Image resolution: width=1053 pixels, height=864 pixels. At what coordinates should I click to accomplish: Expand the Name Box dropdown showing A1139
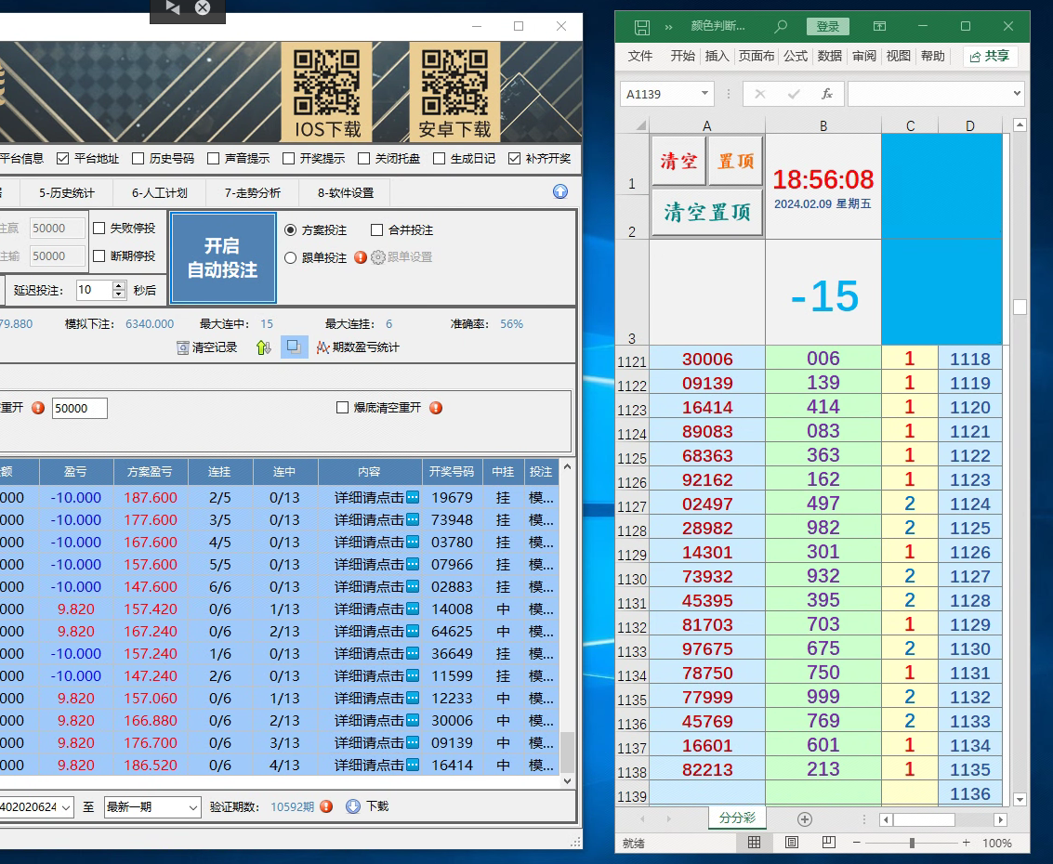705,94
